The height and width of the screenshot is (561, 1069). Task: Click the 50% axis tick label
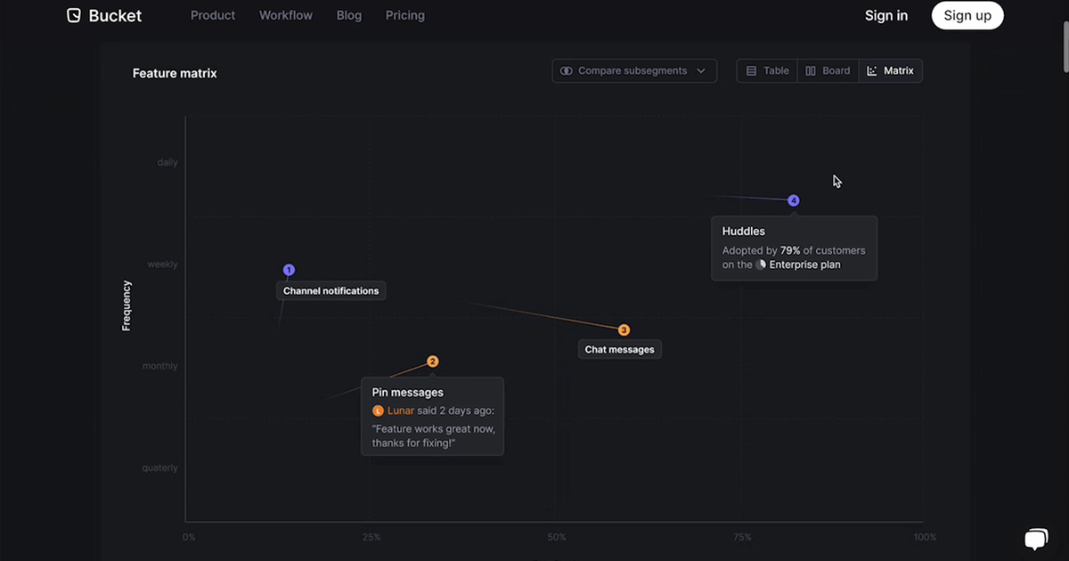[x=557, y=537]
